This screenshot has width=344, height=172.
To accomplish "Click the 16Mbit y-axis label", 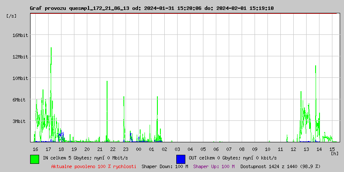I will point(20,35).
